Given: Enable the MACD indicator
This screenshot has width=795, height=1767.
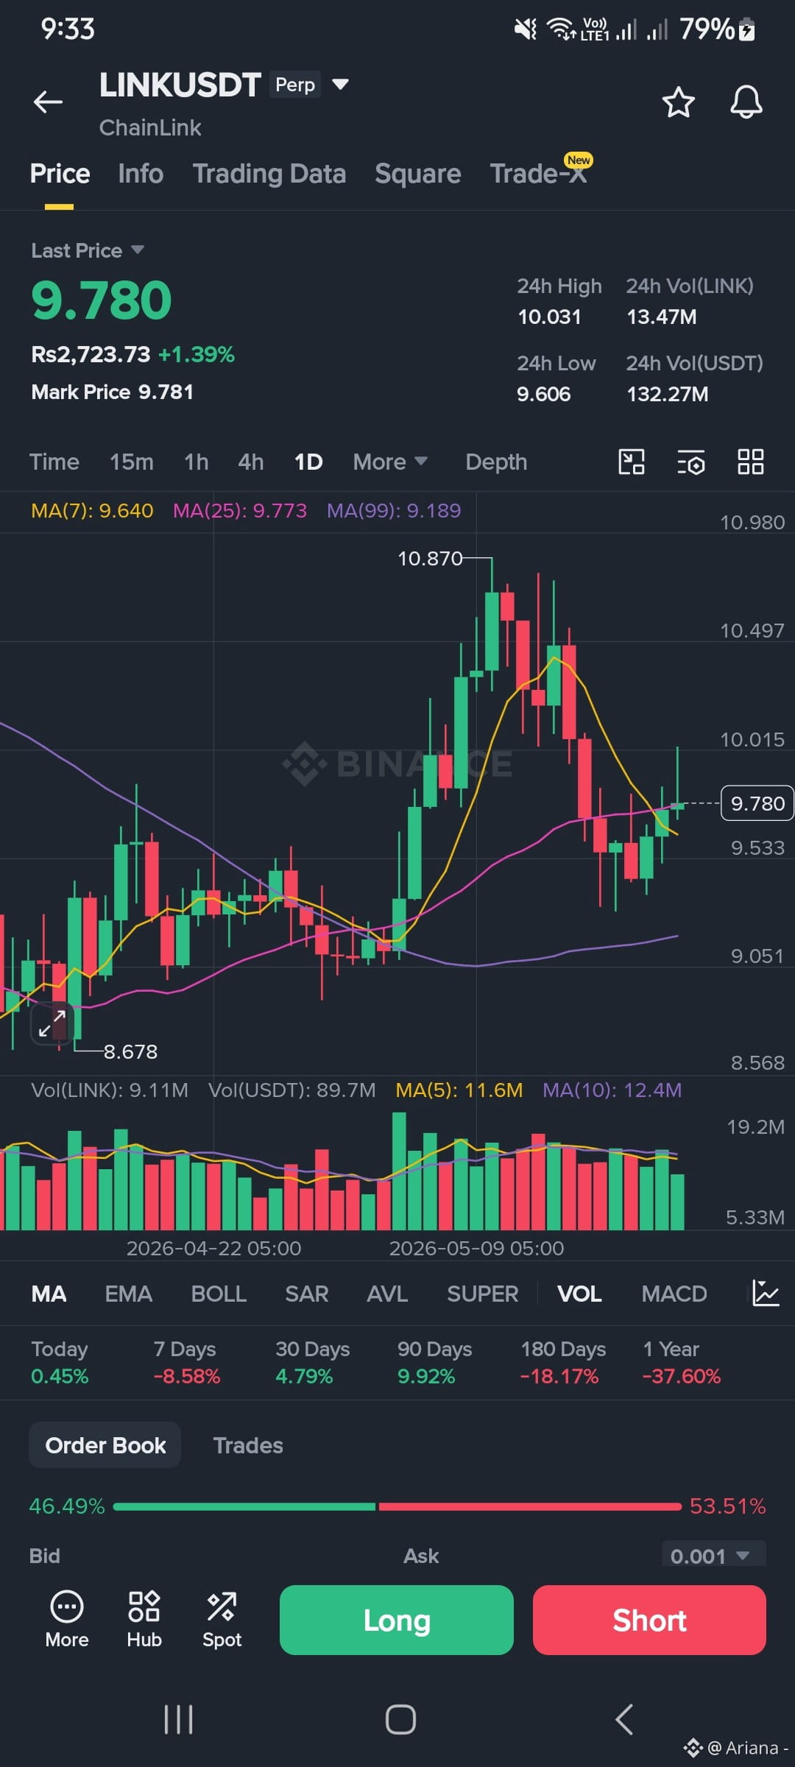Looking at the screenshot, I should click(674, 1294).
